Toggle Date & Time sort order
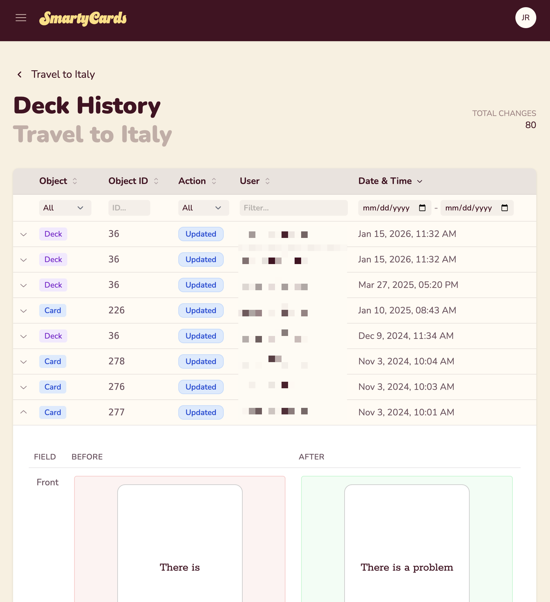This screenshot has height=602, width=550. point(390,181)
